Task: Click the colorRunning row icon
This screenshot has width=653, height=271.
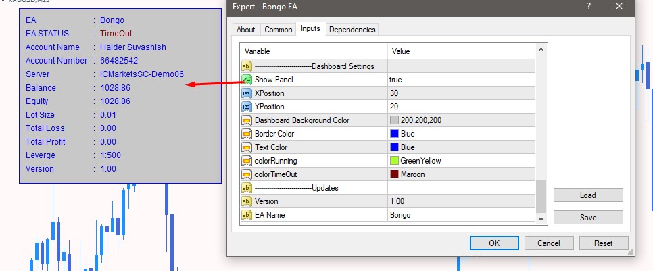Action: click(247, 161)
